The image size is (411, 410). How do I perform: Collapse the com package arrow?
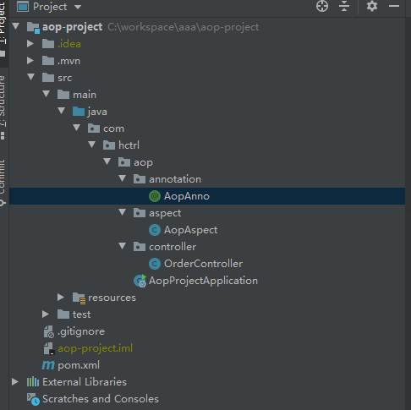point(77,128)
